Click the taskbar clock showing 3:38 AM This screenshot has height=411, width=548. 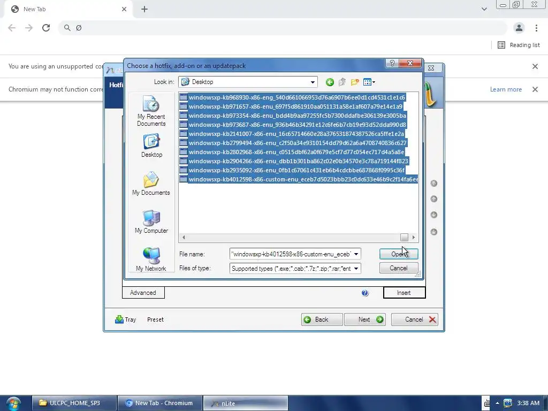(x=528, y=403)
